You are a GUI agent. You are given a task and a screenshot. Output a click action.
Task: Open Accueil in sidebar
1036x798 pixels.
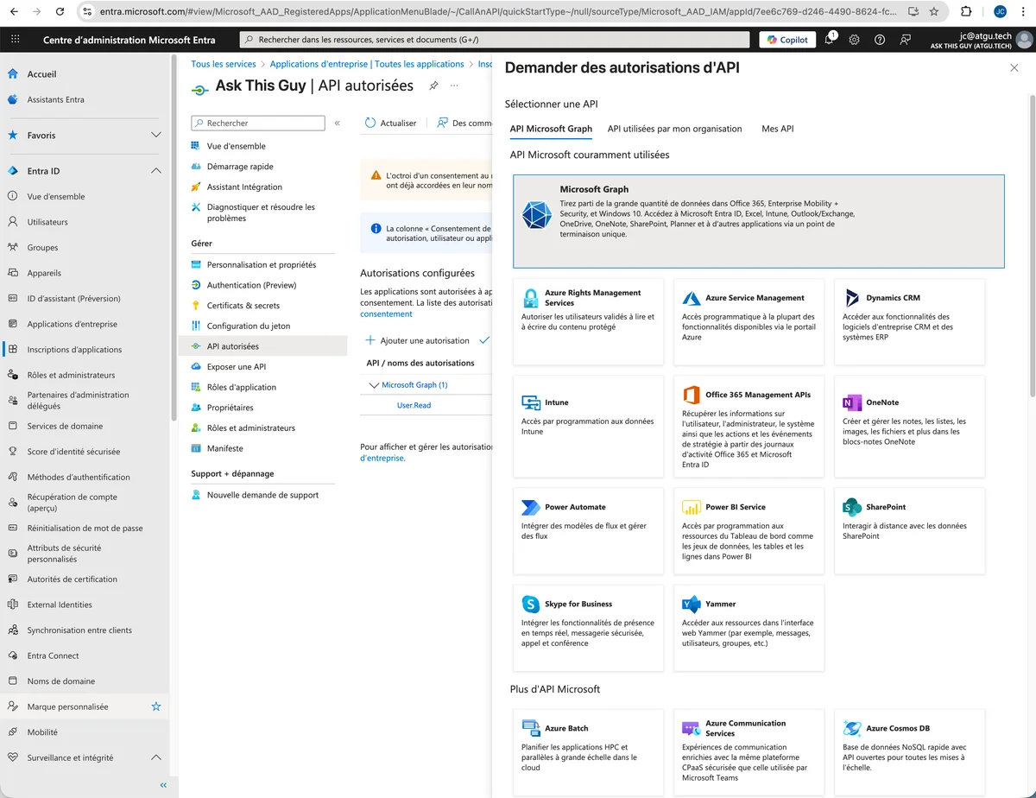(41, 74)
